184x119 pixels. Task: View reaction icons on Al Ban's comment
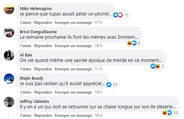[x=155, y=66]
